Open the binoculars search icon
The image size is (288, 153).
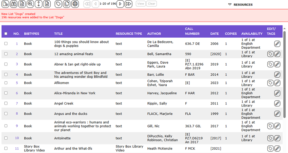(13, 4)
